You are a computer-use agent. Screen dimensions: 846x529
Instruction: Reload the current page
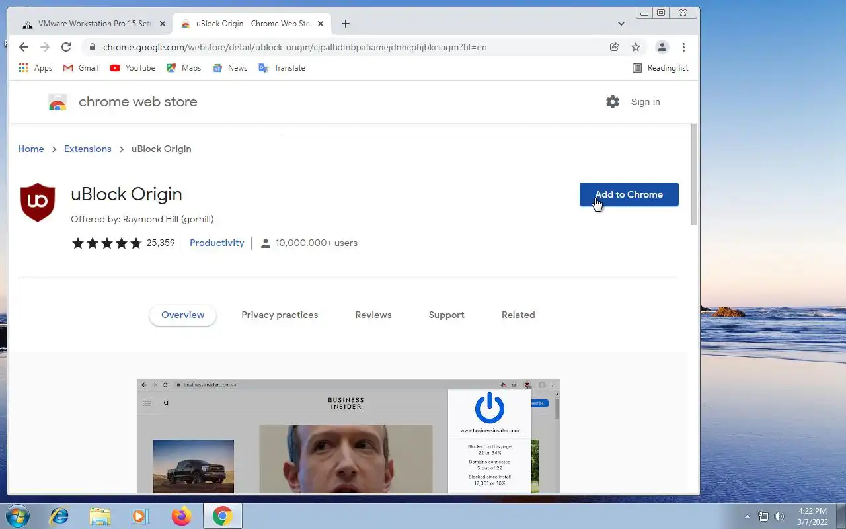(x=66, y=47)
